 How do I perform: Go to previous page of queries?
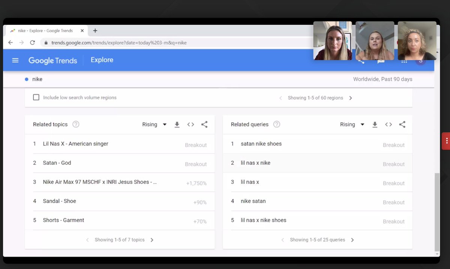283,240
